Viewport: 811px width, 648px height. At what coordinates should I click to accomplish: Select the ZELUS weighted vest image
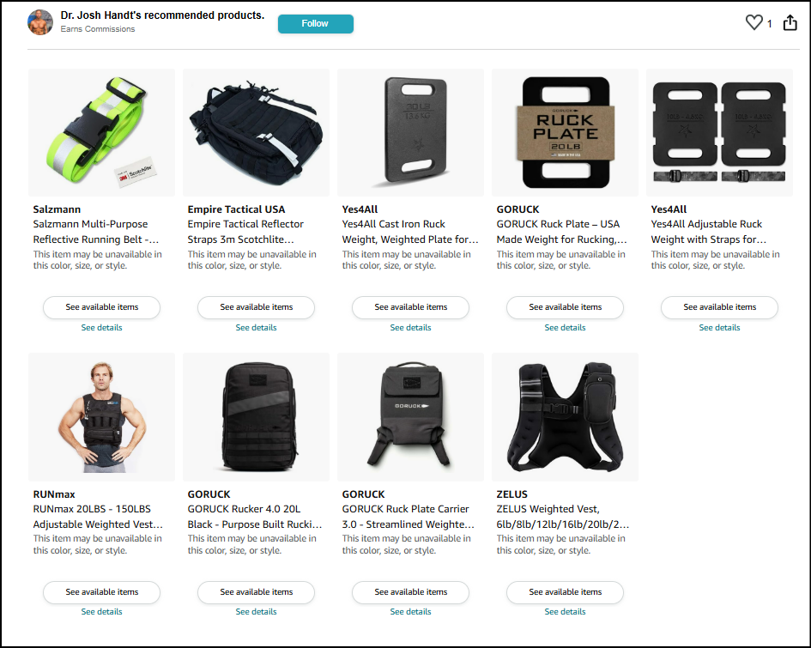click(x=565, y=417)
